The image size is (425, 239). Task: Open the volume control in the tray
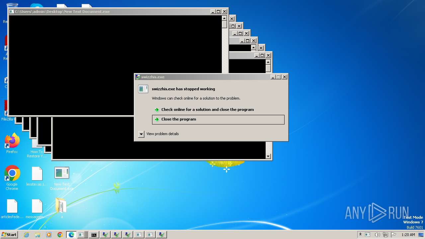tap(378, 235)
